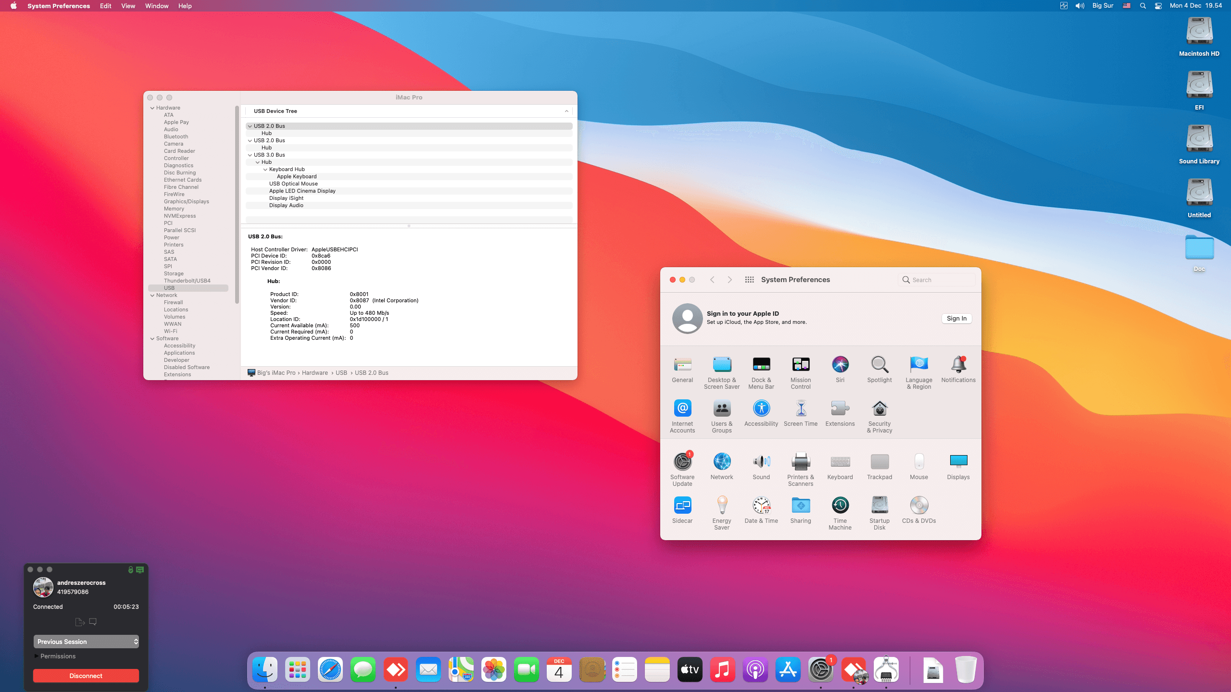Click Big's iMac Pro in path bar
1231x692 pixels.
276,373
